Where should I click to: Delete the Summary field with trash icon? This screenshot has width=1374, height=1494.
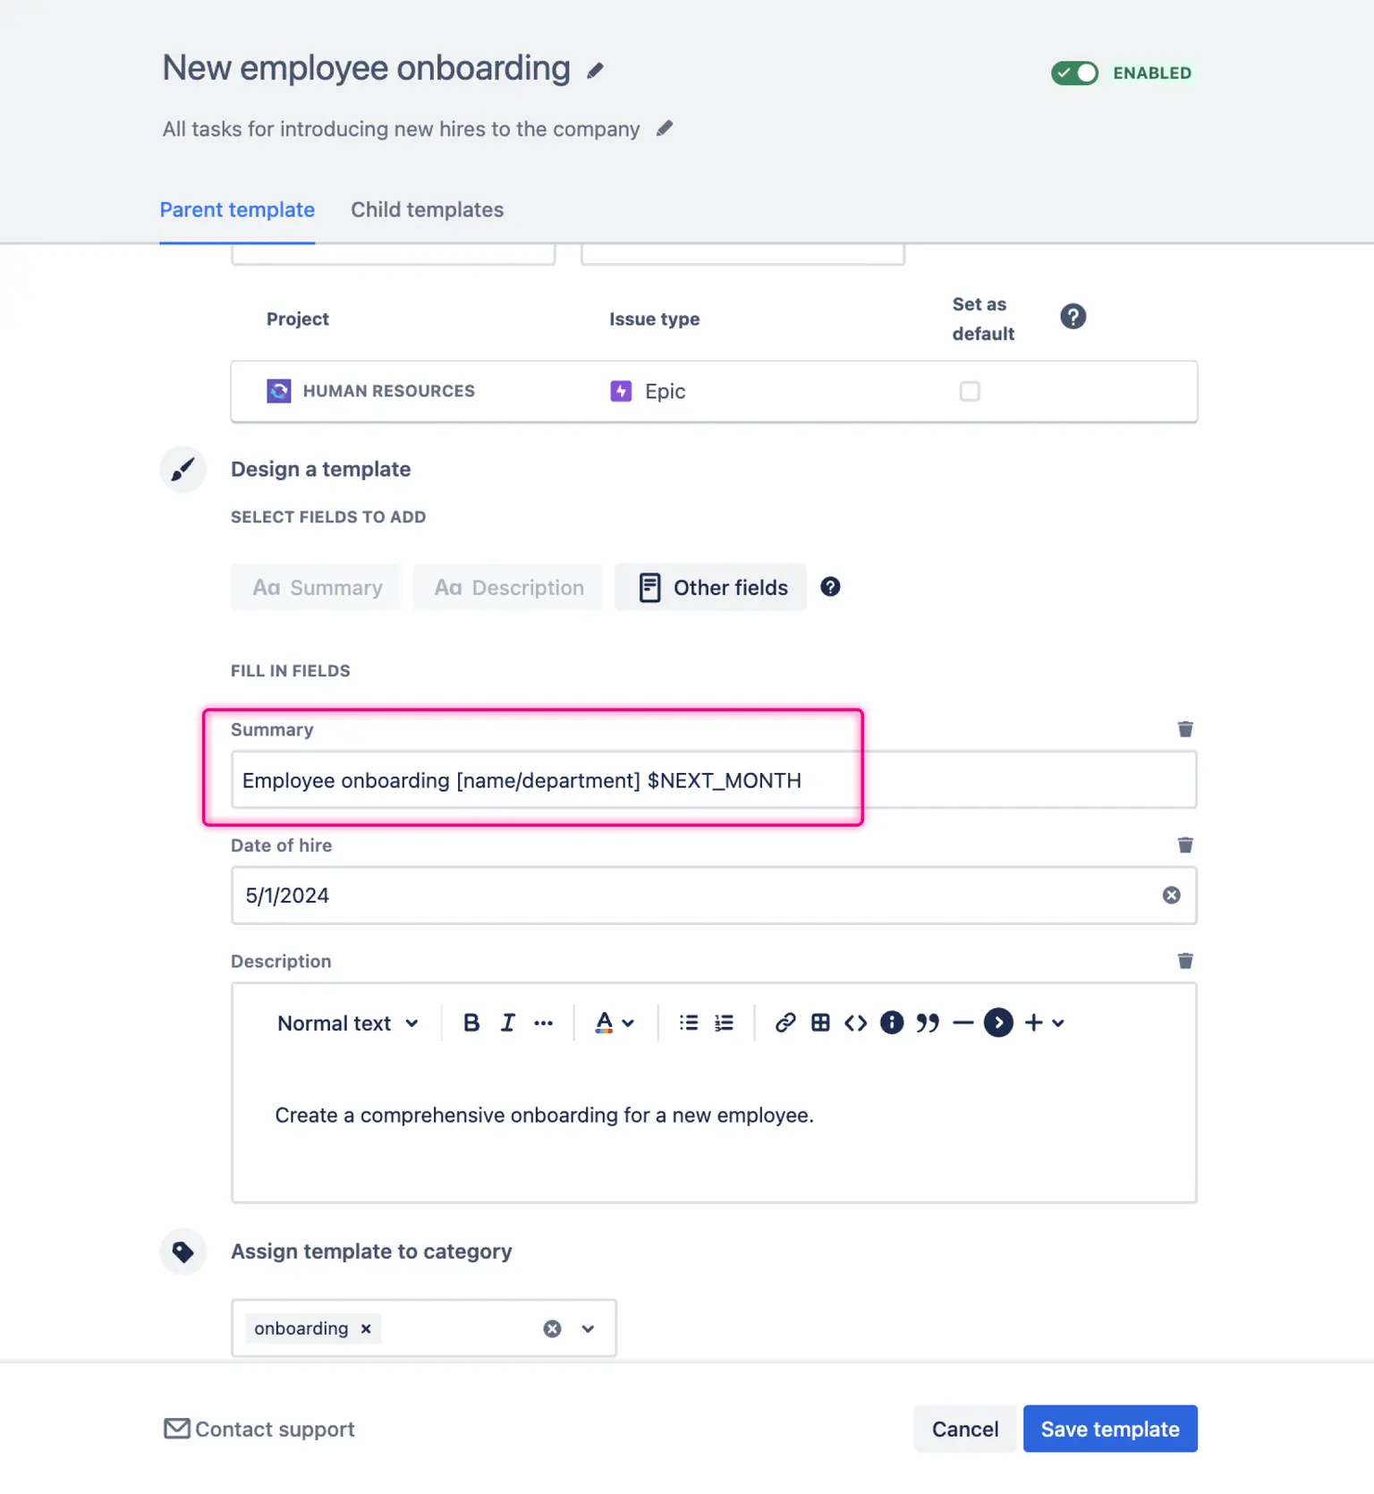point(1184,729)
